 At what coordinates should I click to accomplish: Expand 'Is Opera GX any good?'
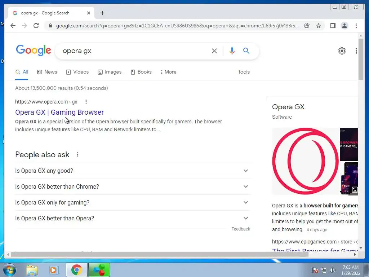pyautogui.click(x=133, y=171)
